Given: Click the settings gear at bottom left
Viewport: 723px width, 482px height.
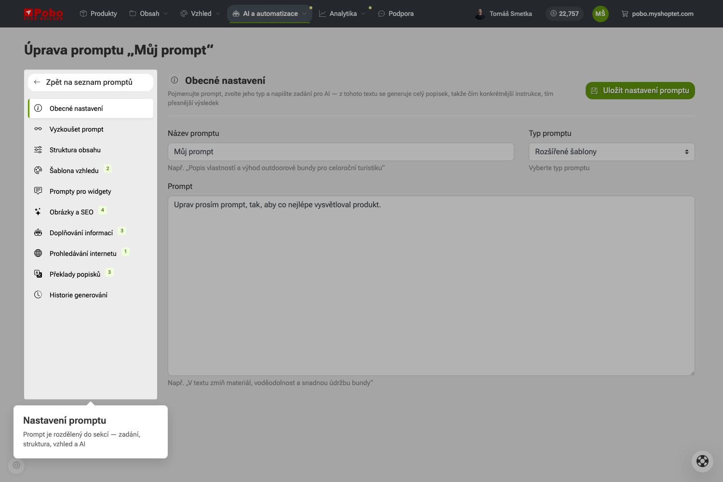Looking at the screenshot, I should tap(16, 465).
